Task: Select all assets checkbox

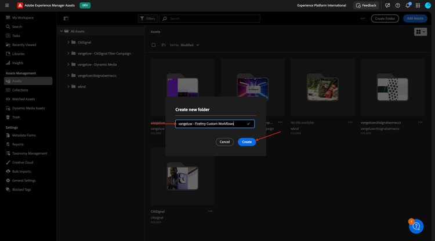Action: [x=154, y=45]
